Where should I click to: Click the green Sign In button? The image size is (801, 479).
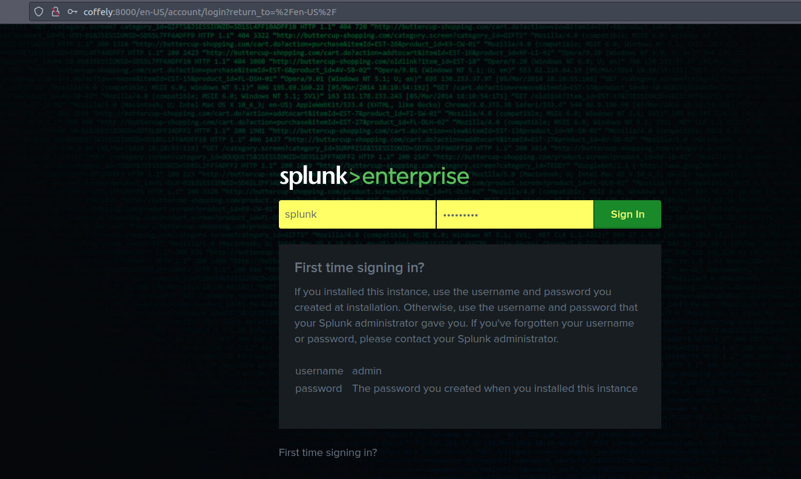point(627,214)
